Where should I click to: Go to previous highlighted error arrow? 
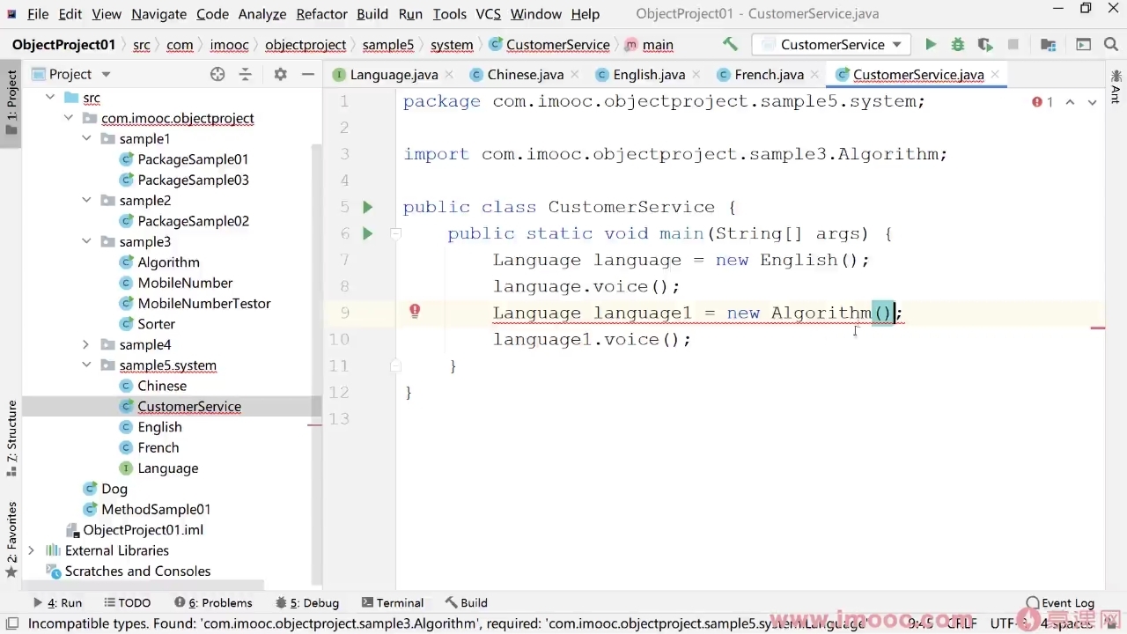pyautogui.click(x=1070, y=102)
